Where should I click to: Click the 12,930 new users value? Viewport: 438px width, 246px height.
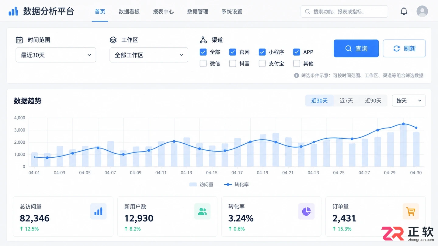click(x=139, y=218)
